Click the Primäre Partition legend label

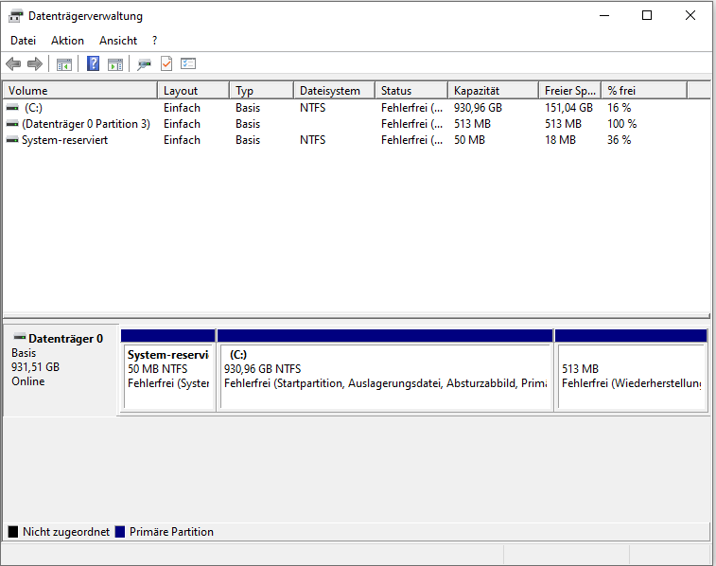[171, 532]
